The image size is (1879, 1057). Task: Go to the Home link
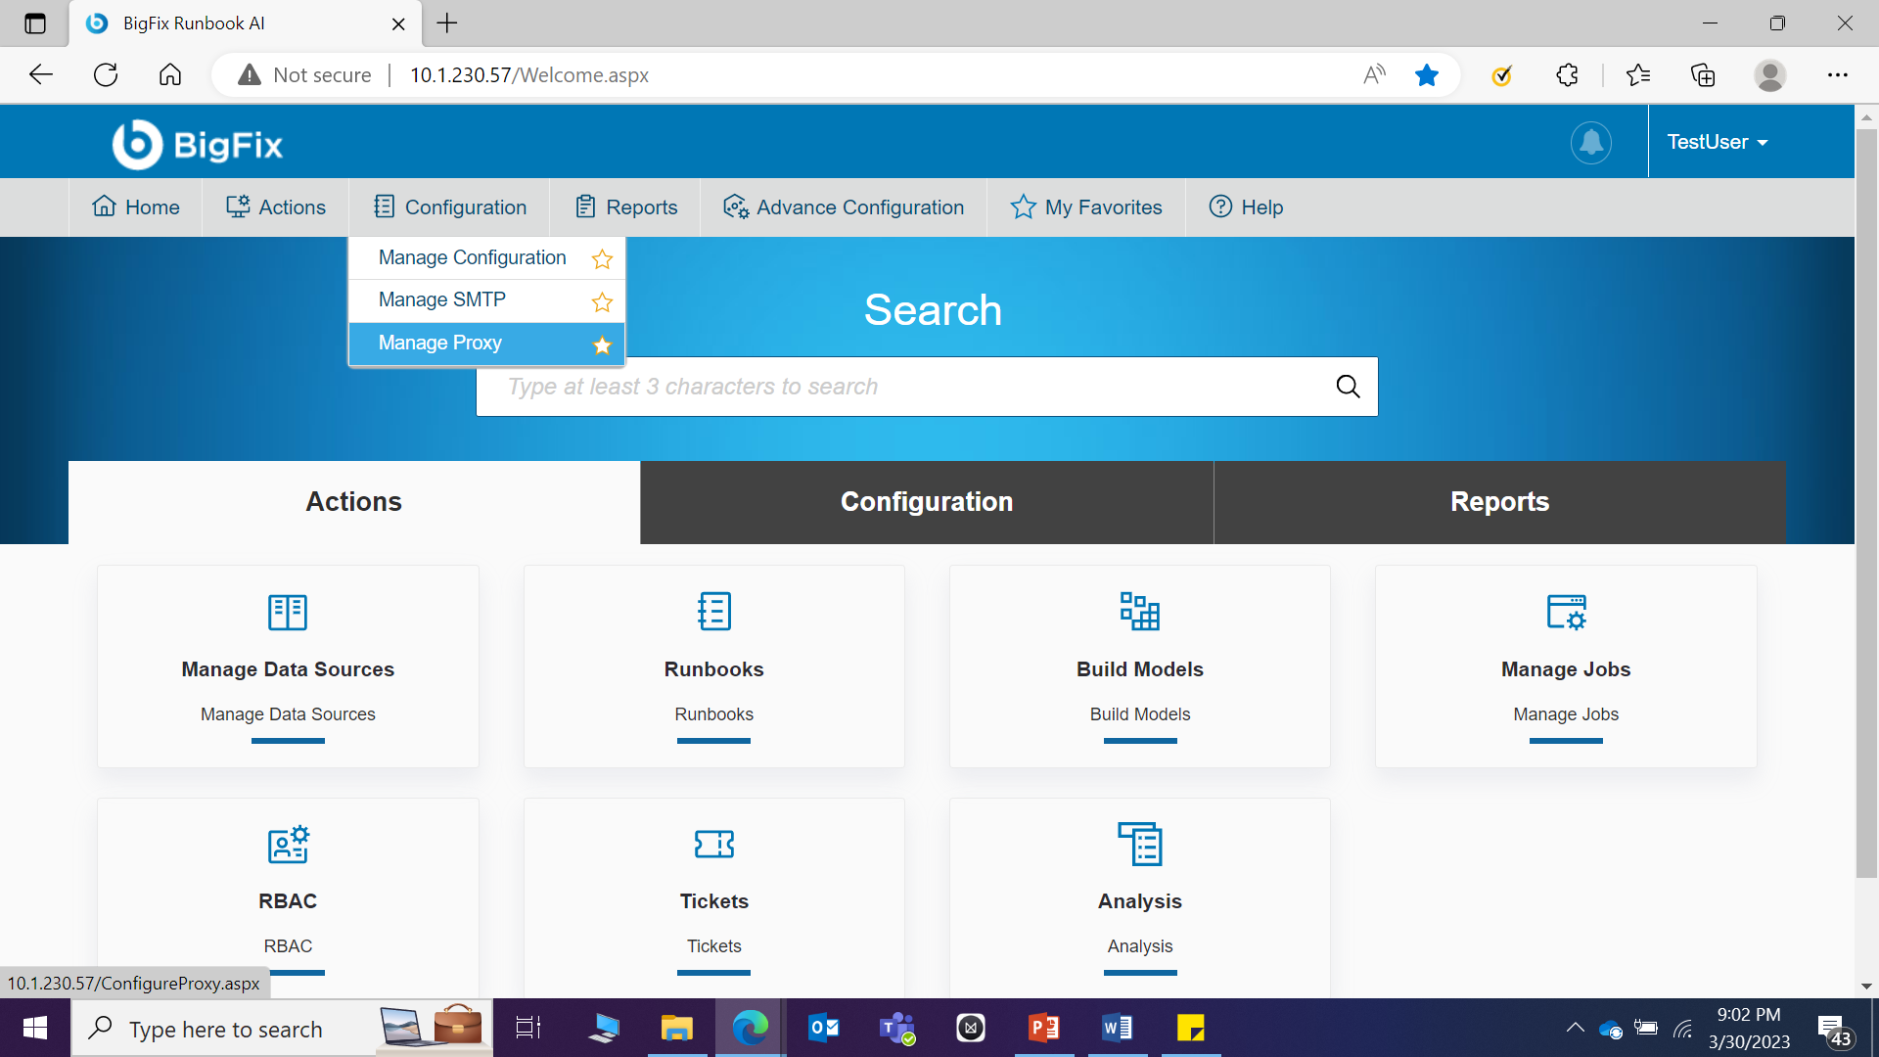[136, 207]
